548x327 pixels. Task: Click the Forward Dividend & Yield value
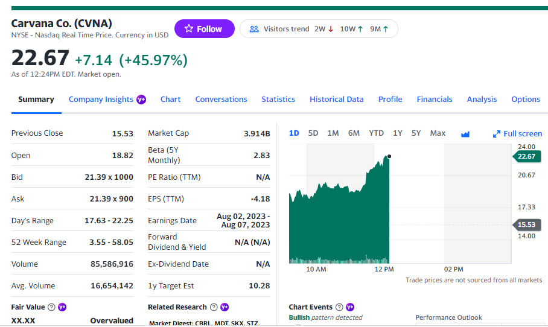pos(252,242)
